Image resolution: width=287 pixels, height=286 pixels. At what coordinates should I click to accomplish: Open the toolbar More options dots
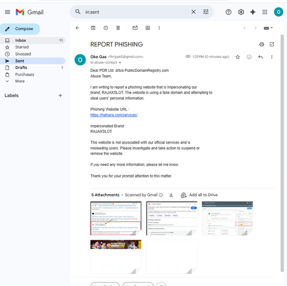(159, 28)
